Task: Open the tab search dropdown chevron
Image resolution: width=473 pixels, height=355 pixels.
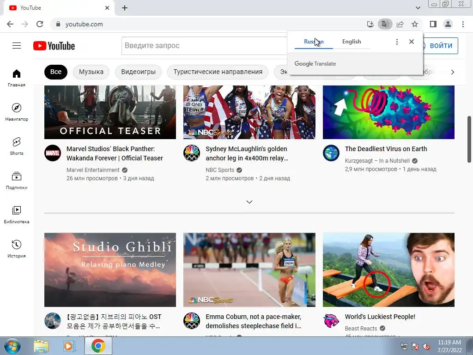Action: coord(418,8)
